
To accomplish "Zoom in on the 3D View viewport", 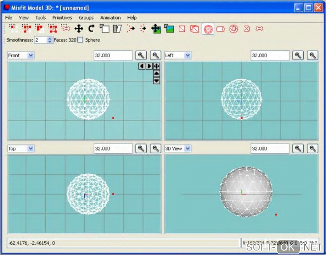I will coord(298,149).
